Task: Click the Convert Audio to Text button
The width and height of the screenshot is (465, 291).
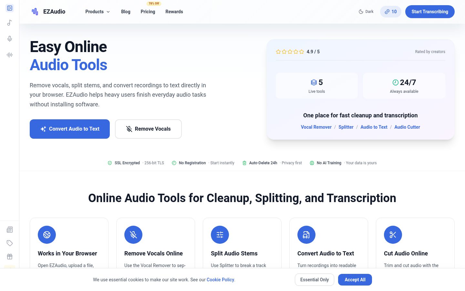Action: click(x=70, y=129)
